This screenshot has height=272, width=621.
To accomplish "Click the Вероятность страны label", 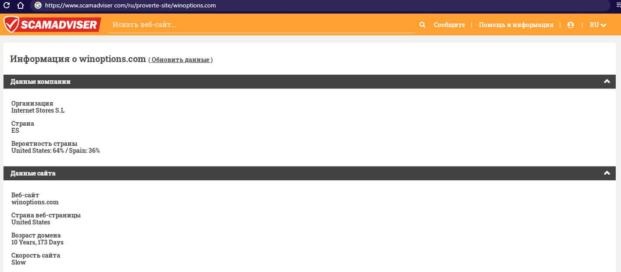I will 44,144.
